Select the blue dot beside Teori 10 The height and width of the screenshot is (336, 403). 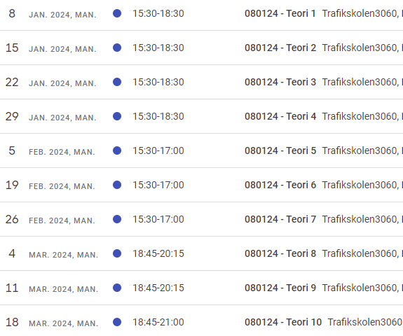[117, 322]
